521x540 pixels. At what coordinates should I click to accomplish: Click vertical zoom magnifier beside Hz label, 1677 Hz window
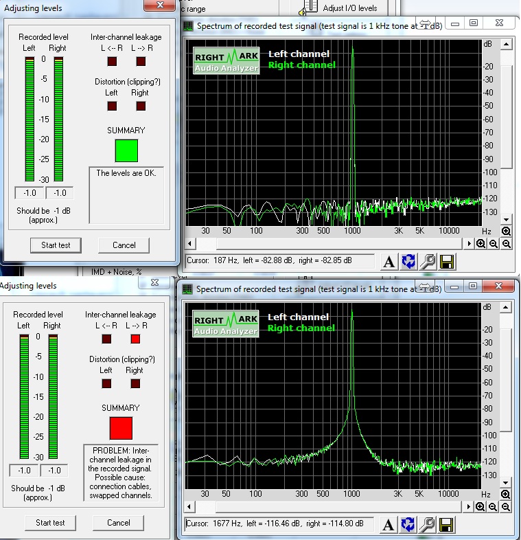coord(505,494)
